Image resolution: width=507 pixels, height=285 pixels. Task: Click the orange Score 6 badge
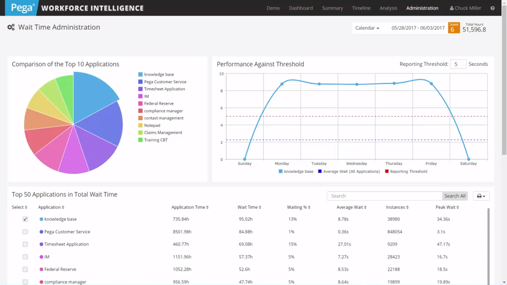[x=454, y=28]
